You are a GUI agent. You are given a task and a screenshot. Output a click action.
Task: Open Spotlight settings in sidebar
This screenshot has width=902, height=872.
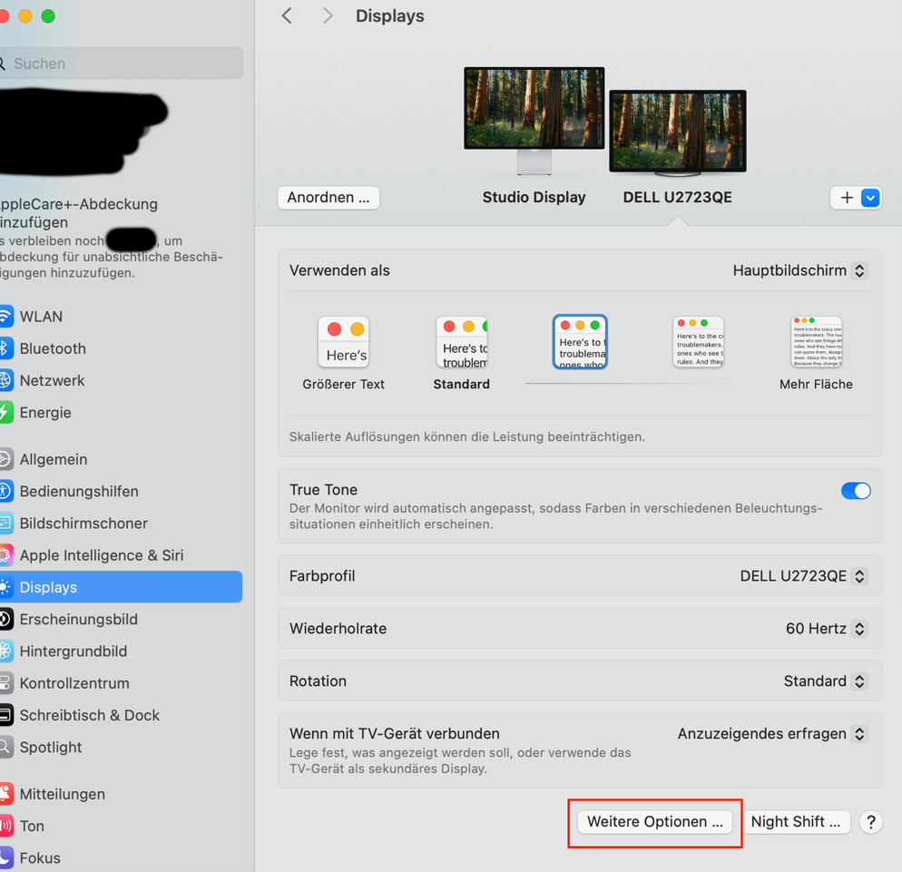coord(121,747)
